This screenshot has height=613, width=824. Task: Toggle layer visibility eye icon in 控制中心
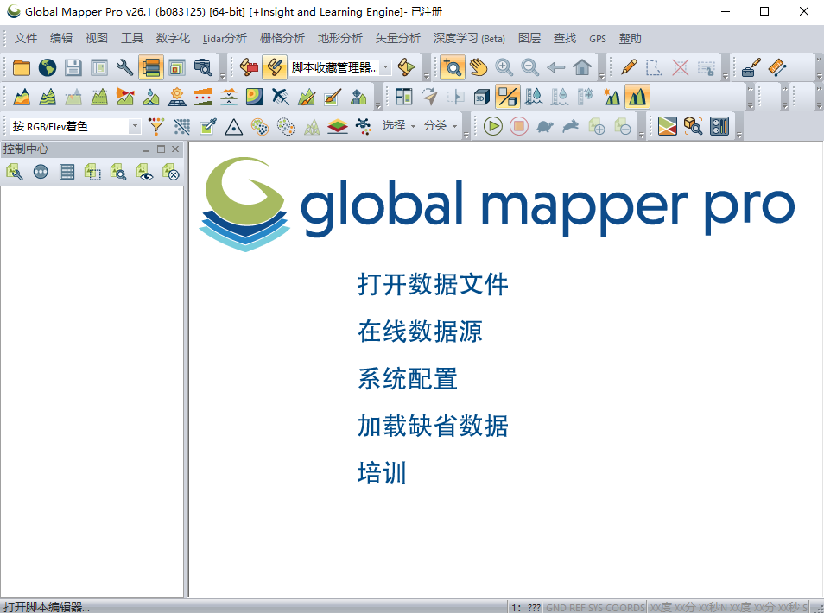click(145, 173)
